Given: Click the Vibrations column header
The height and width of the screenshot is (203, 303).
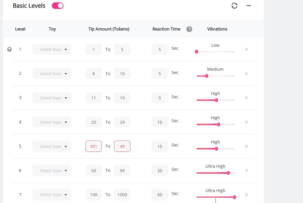Looking at the screenshot, I should [x=217, y=29].
